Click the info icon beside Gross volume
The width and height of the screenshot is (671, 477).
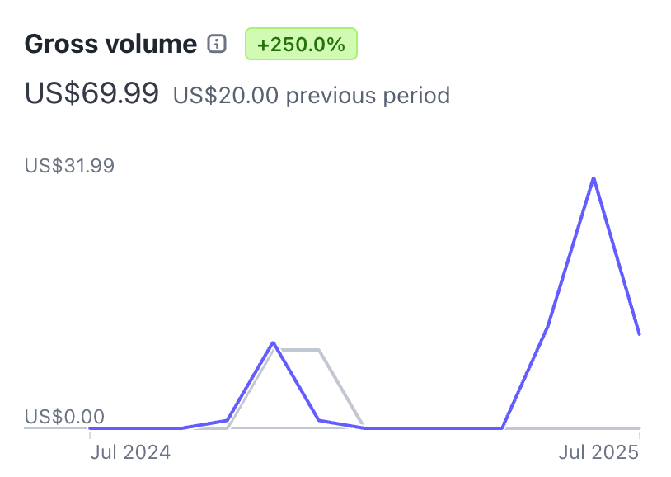click(x=217, y=45)
